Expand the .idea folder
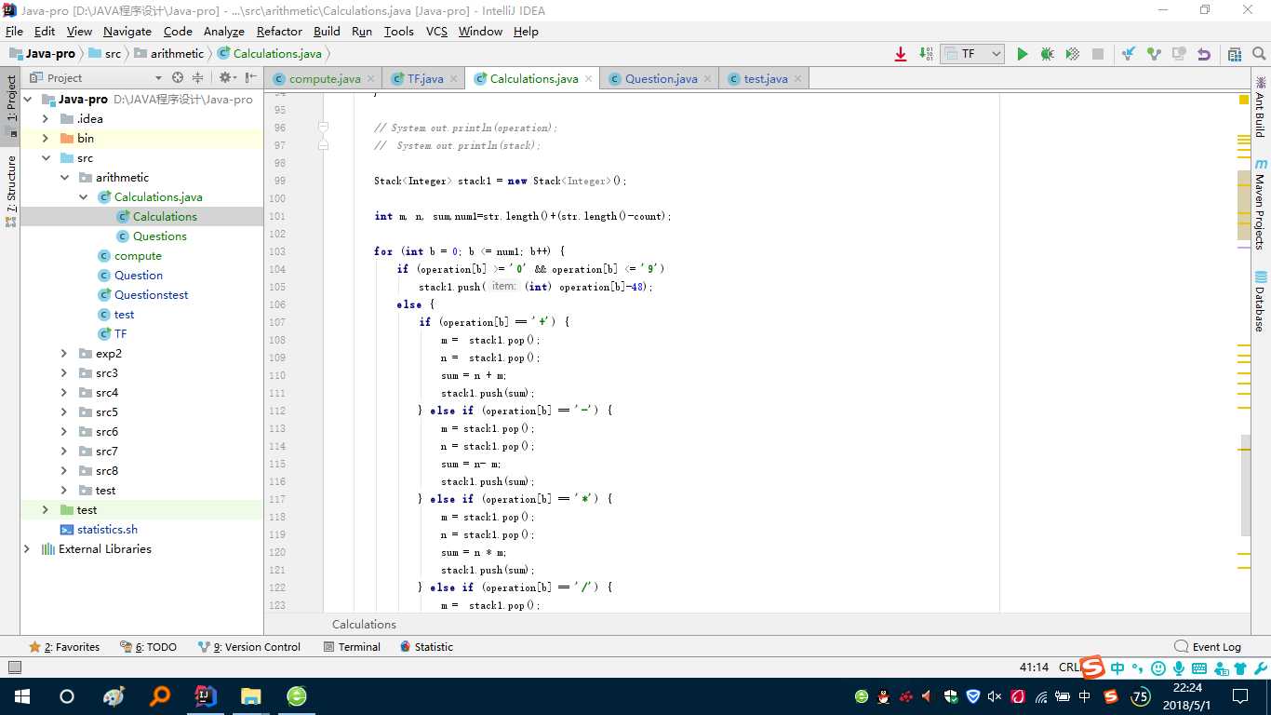The height and width of the screenshot is (715, 1271). point(46,119)
